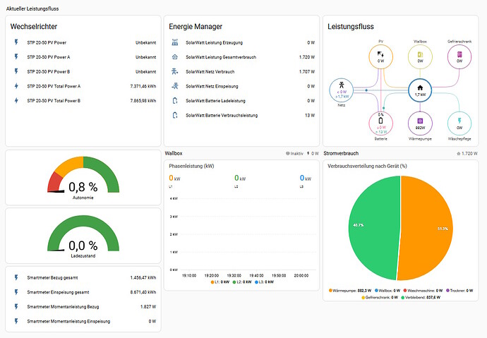Screen dimensions: 487x338
Task: Toggle Verbleibend entry in pie legend
Action: coord(422,297)
